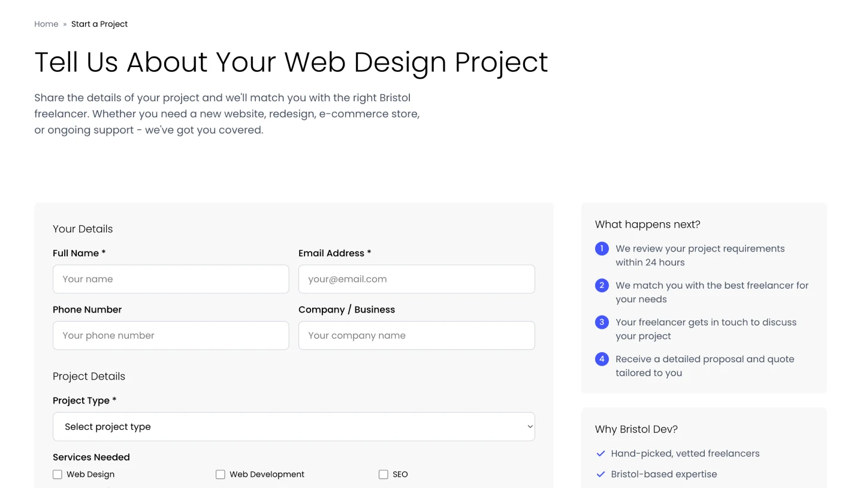Check the SEO service checkbox
The height and width of the screenshot is (488, 863).
pyautogui.click(x=384, y=474)
